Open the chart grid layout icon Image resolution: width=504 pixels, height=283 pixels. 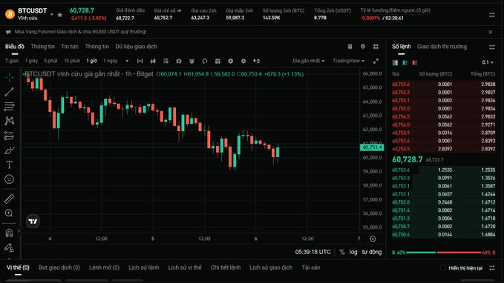click(376, 47)
